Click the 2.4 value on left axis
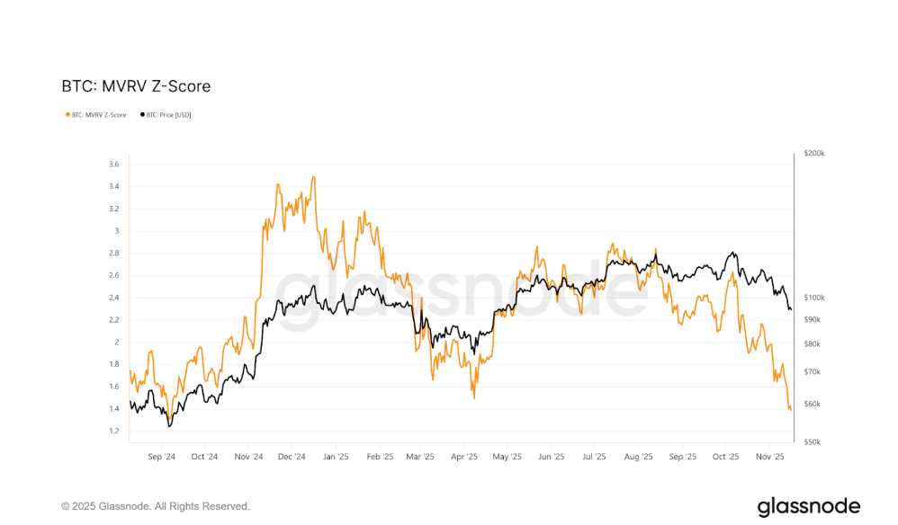898x525 pixels. 113,298
